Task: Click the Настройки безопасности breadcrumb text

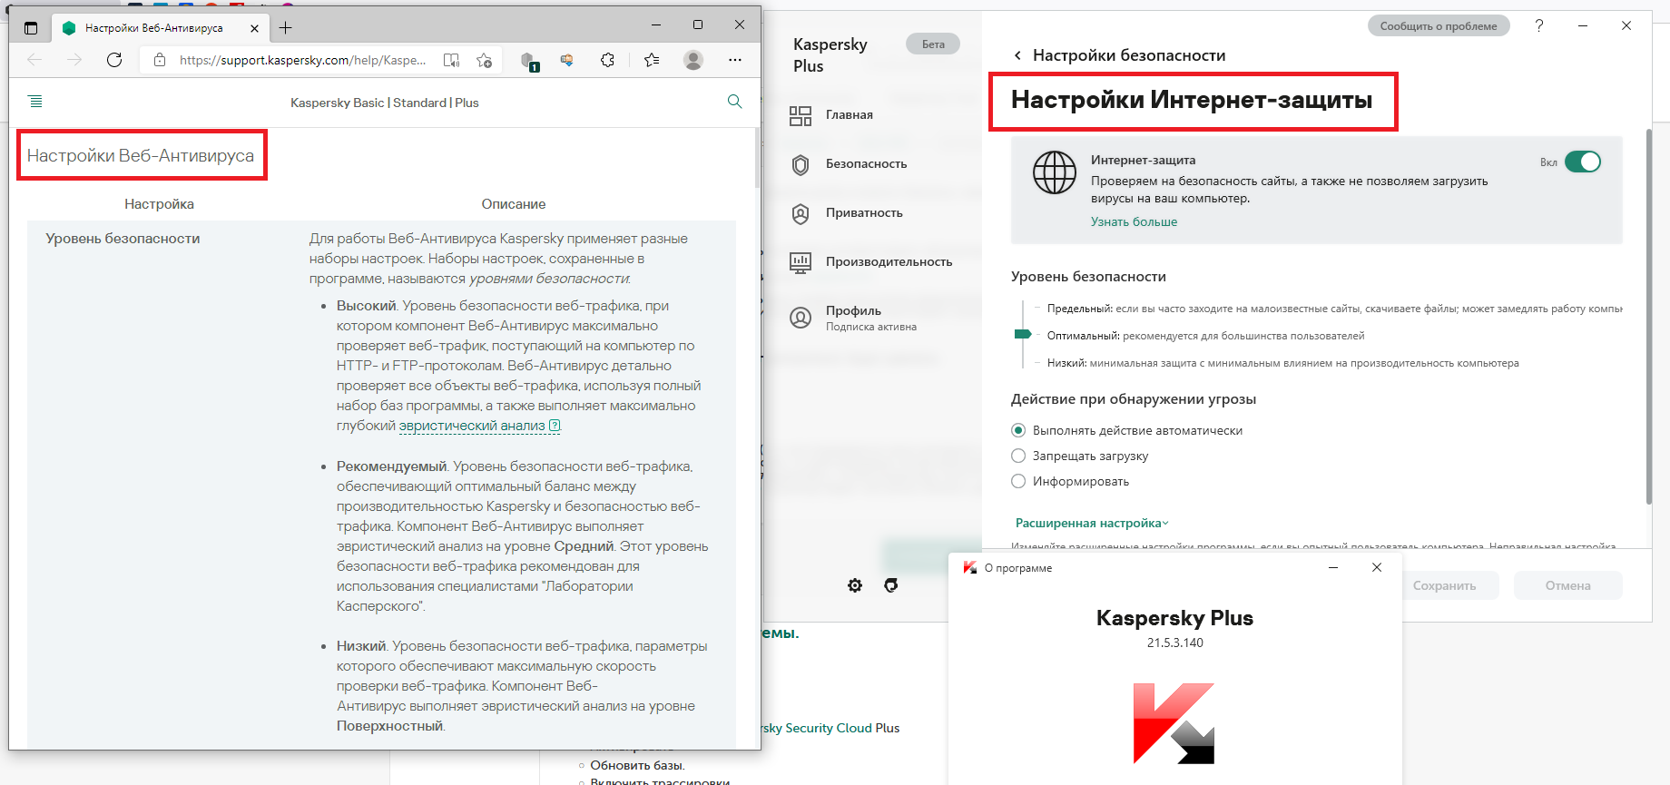Action: [1129, 55]
